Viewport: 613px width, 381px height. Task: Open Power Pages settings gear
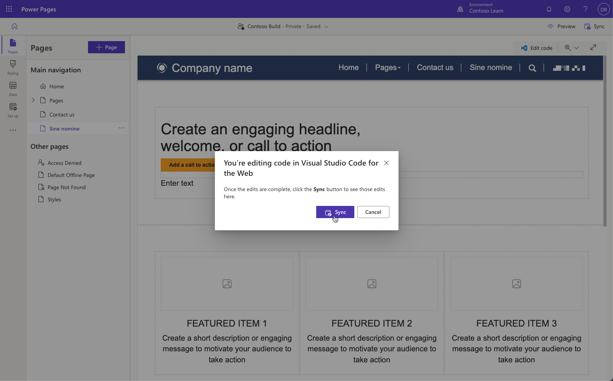point(567,9)
